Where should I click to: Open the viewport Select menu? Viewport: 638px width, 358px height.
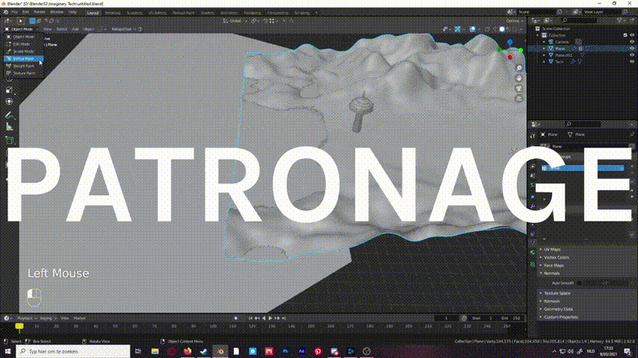[x=62, y=29]
